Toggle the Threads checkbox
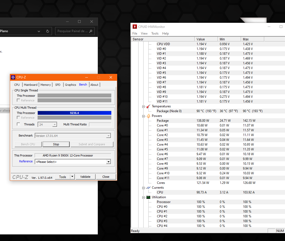The height and width of the screenshot is (241, 285). [x=18, y=124]
